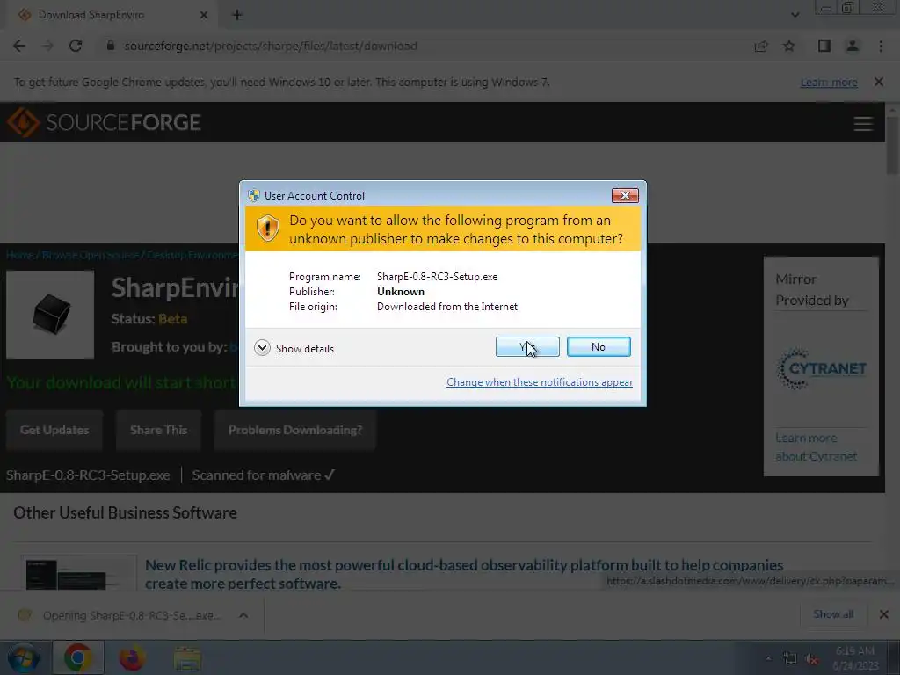Click the site lock icon in address bar
Screen dimensions: 900x675
click(111, 46)
